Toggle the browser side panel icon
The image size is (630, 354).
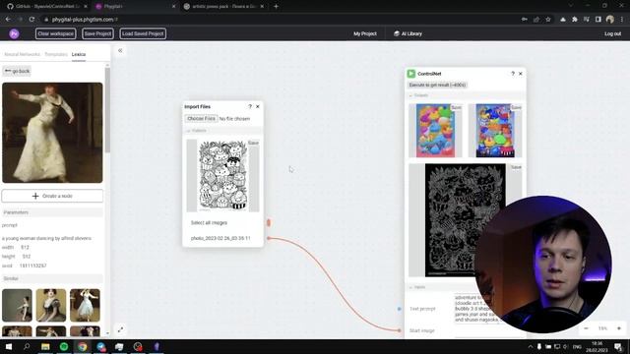click(x=598, y=20)
